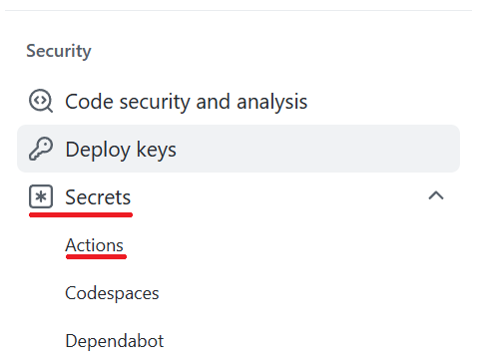
Task: Click the red underline beneath Actions
Action: pos(96,256)
